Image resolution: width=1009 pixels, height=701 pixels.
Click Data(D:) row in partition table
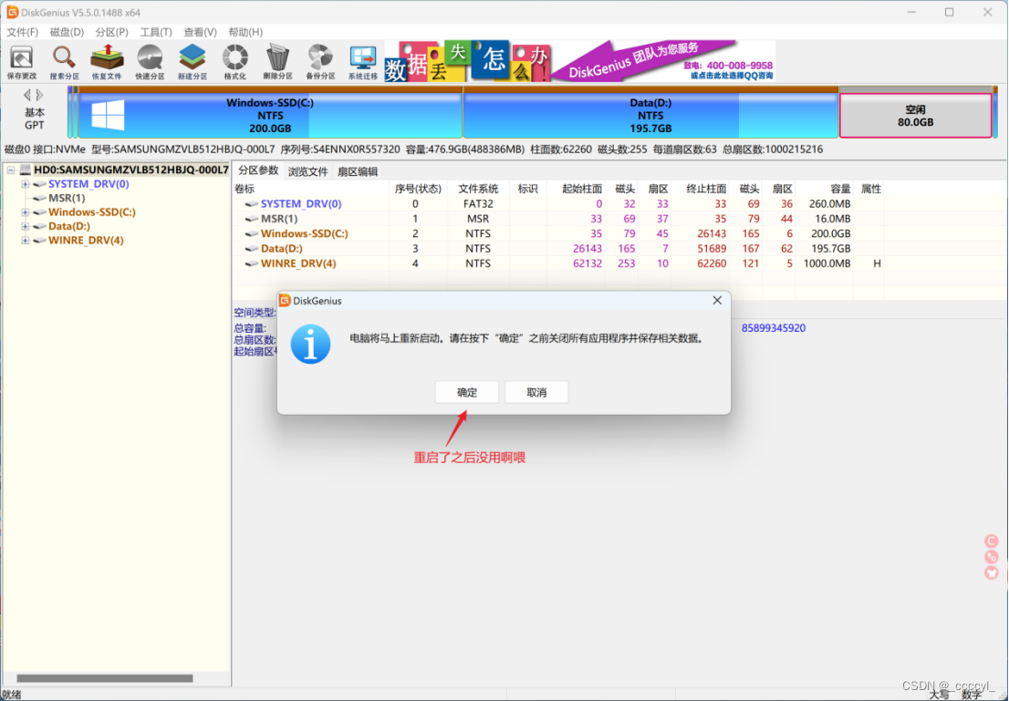[x=557, y=248]
